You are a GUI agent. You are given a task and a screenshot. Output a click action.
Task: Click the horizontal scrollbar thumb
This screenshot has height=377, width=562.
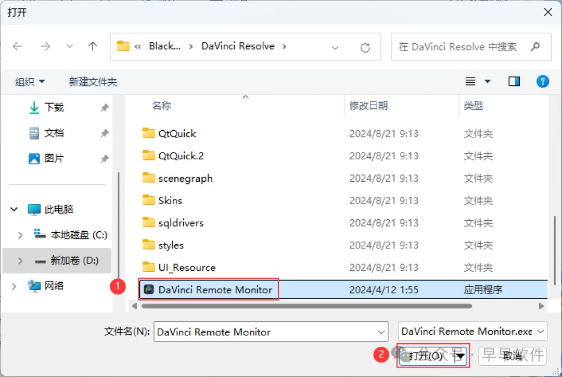306,306
